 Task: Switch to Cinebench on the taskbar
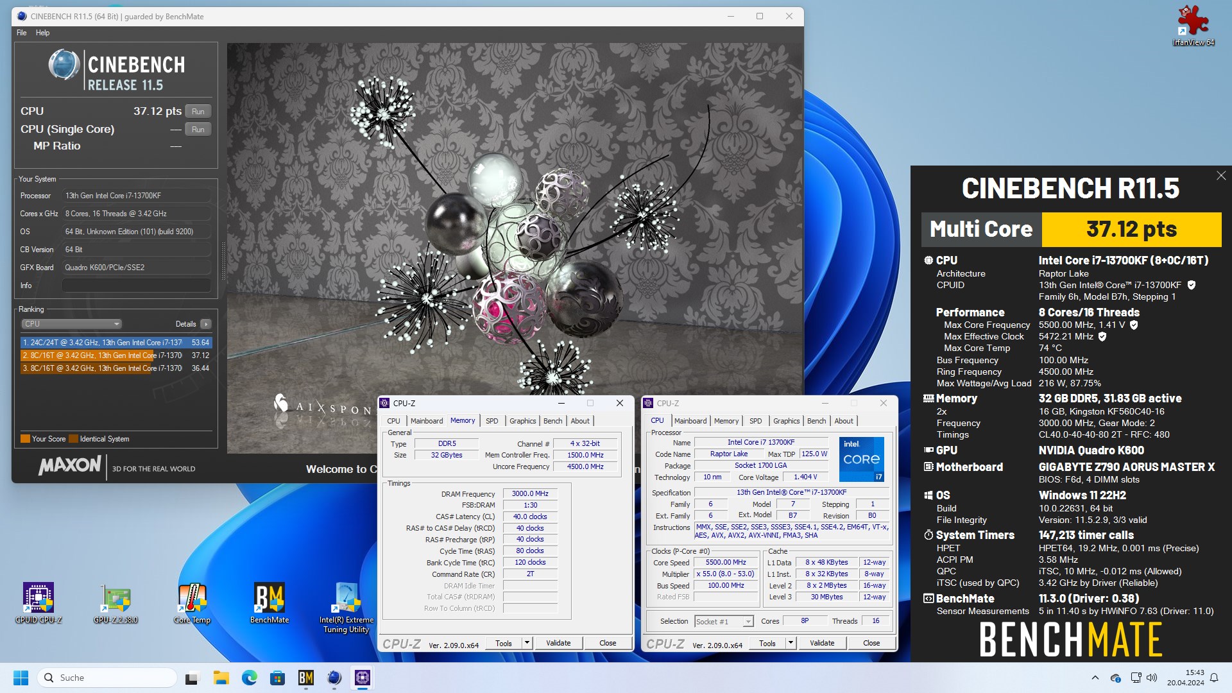click(x=334, y=678)
